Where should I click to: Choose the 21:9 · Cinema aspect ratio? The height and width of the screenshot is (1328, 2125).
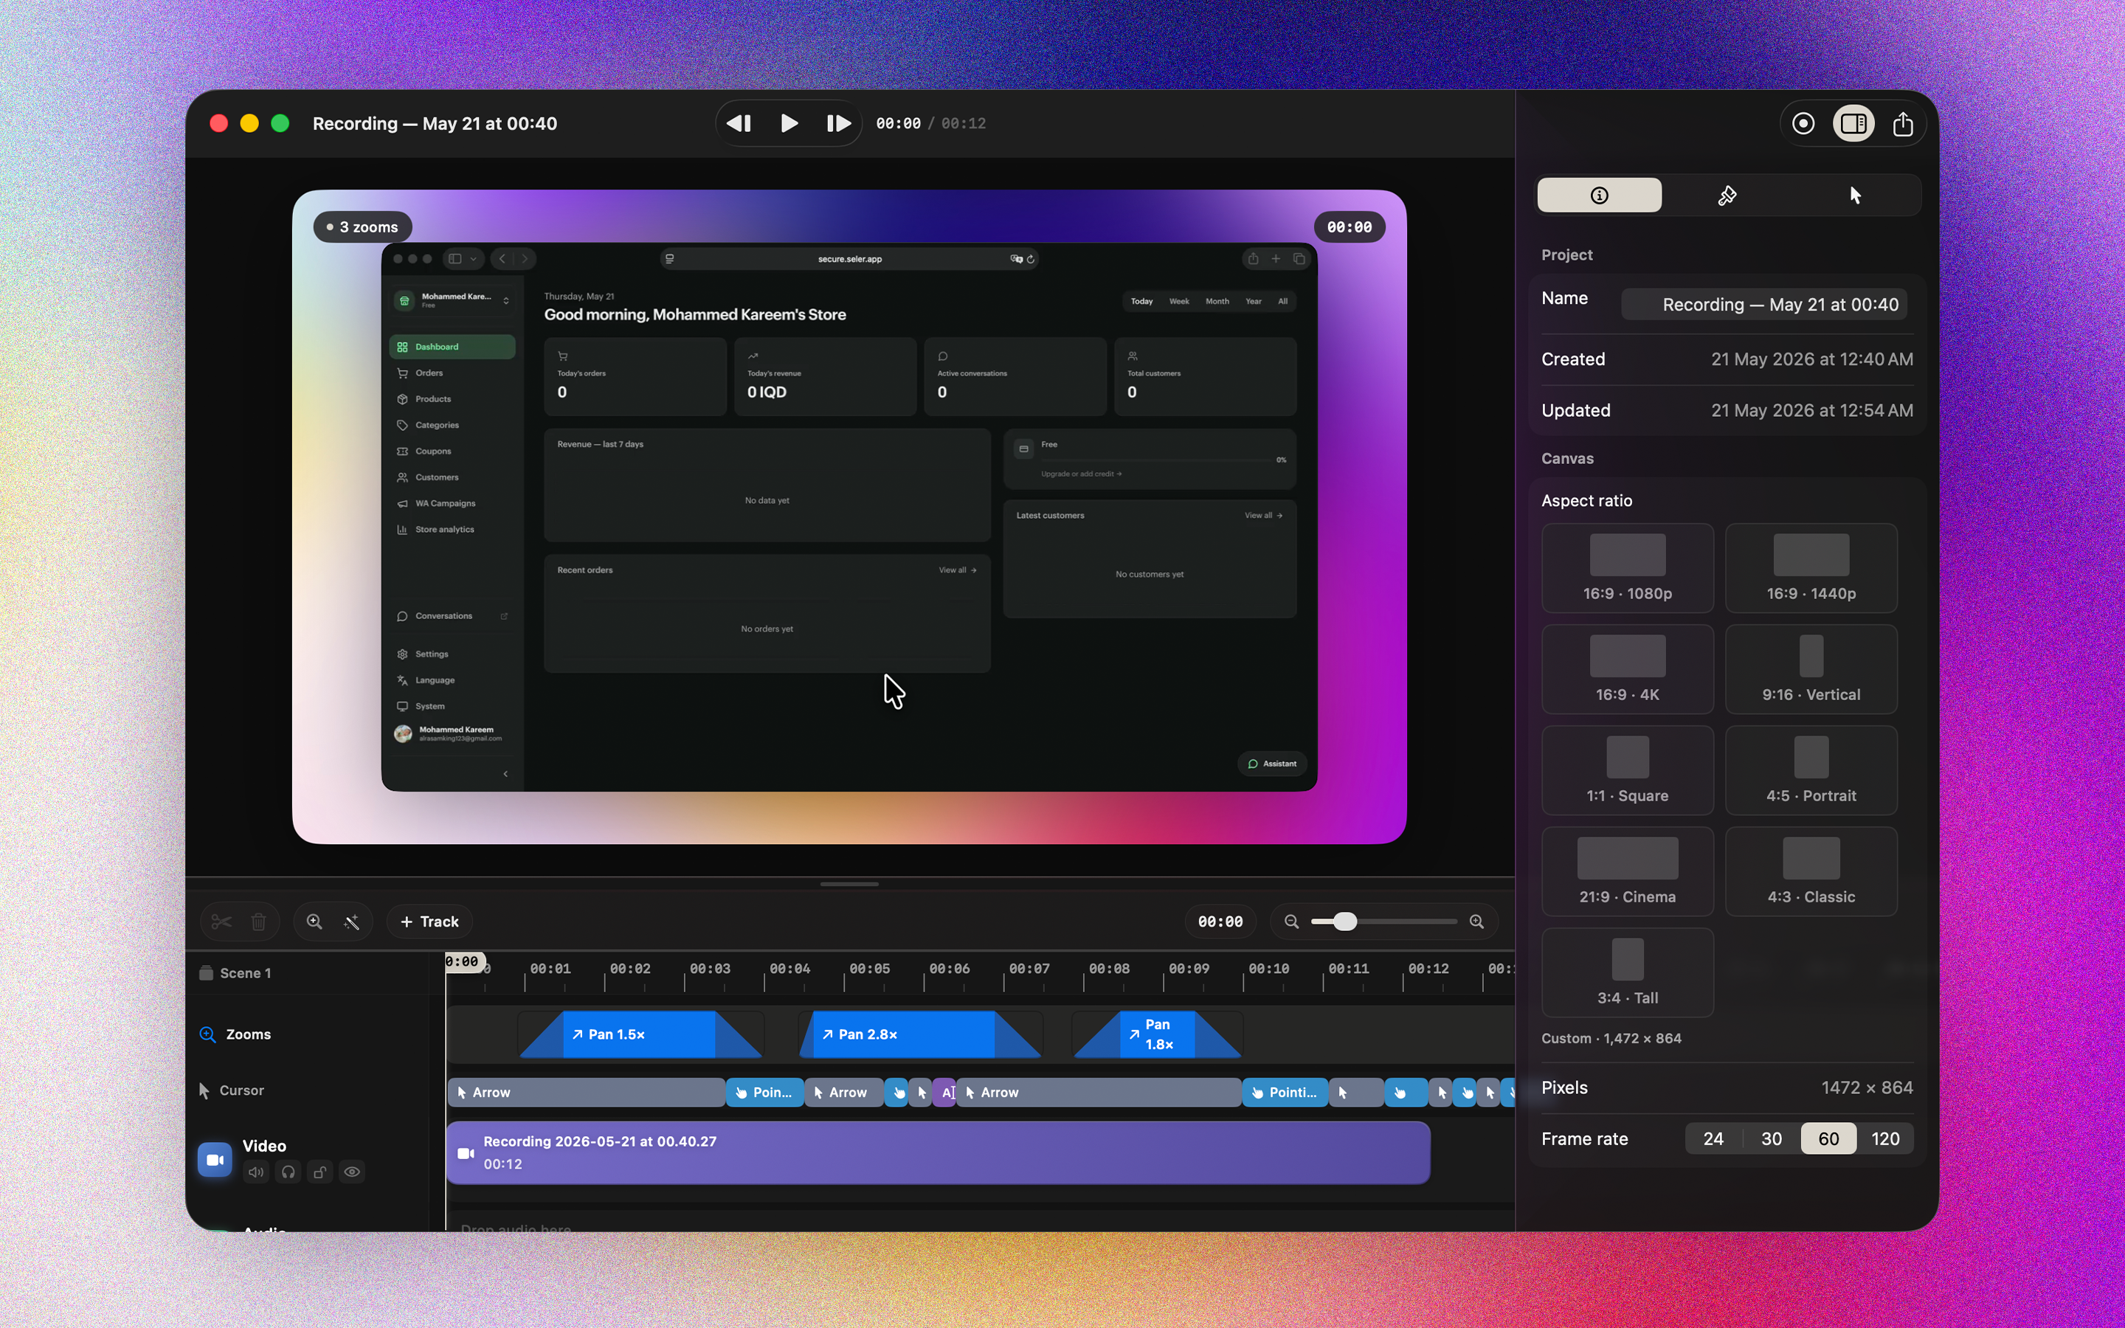[1627, 871]
